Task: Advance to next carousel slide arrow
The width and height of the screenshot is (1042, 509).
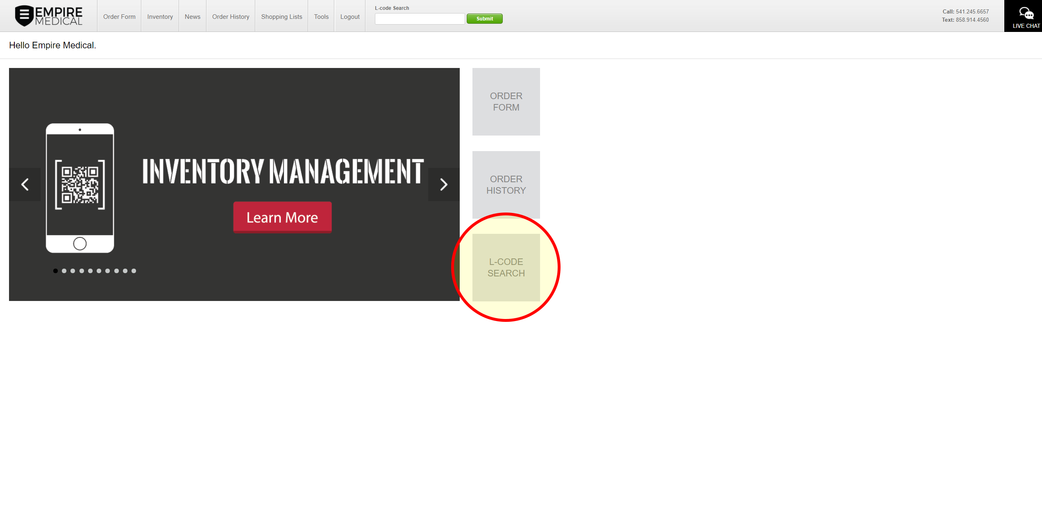Action: pyautogui.click(x=444, y=184)
